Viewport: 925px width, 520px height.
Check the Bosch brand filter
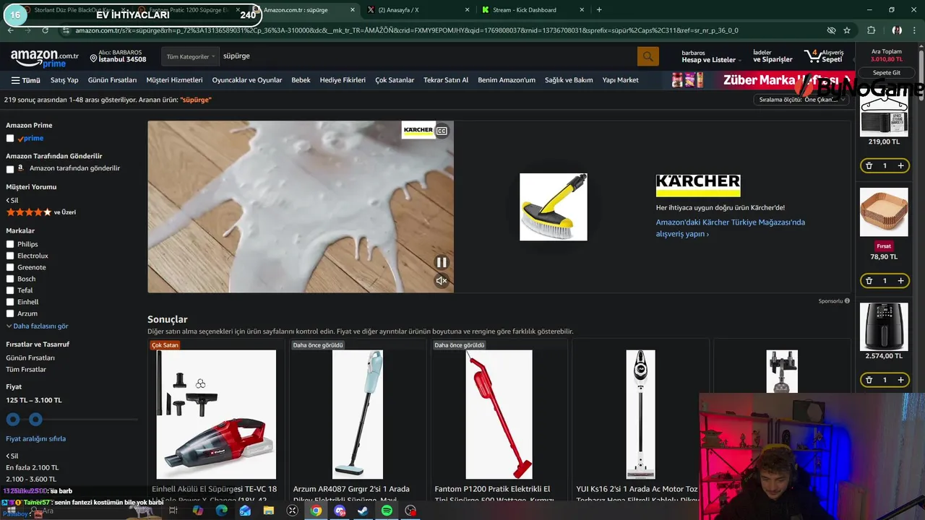pos(10,279)
